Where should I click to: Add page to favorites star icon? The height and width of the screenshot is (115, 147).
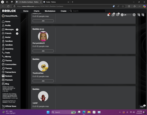point(123,6)
